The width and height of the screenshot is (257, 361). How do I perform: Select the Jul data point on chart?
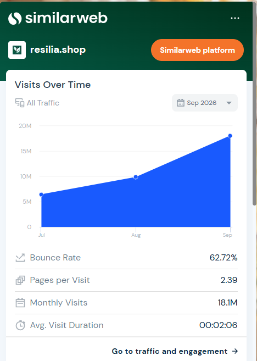tap(41, 195)
